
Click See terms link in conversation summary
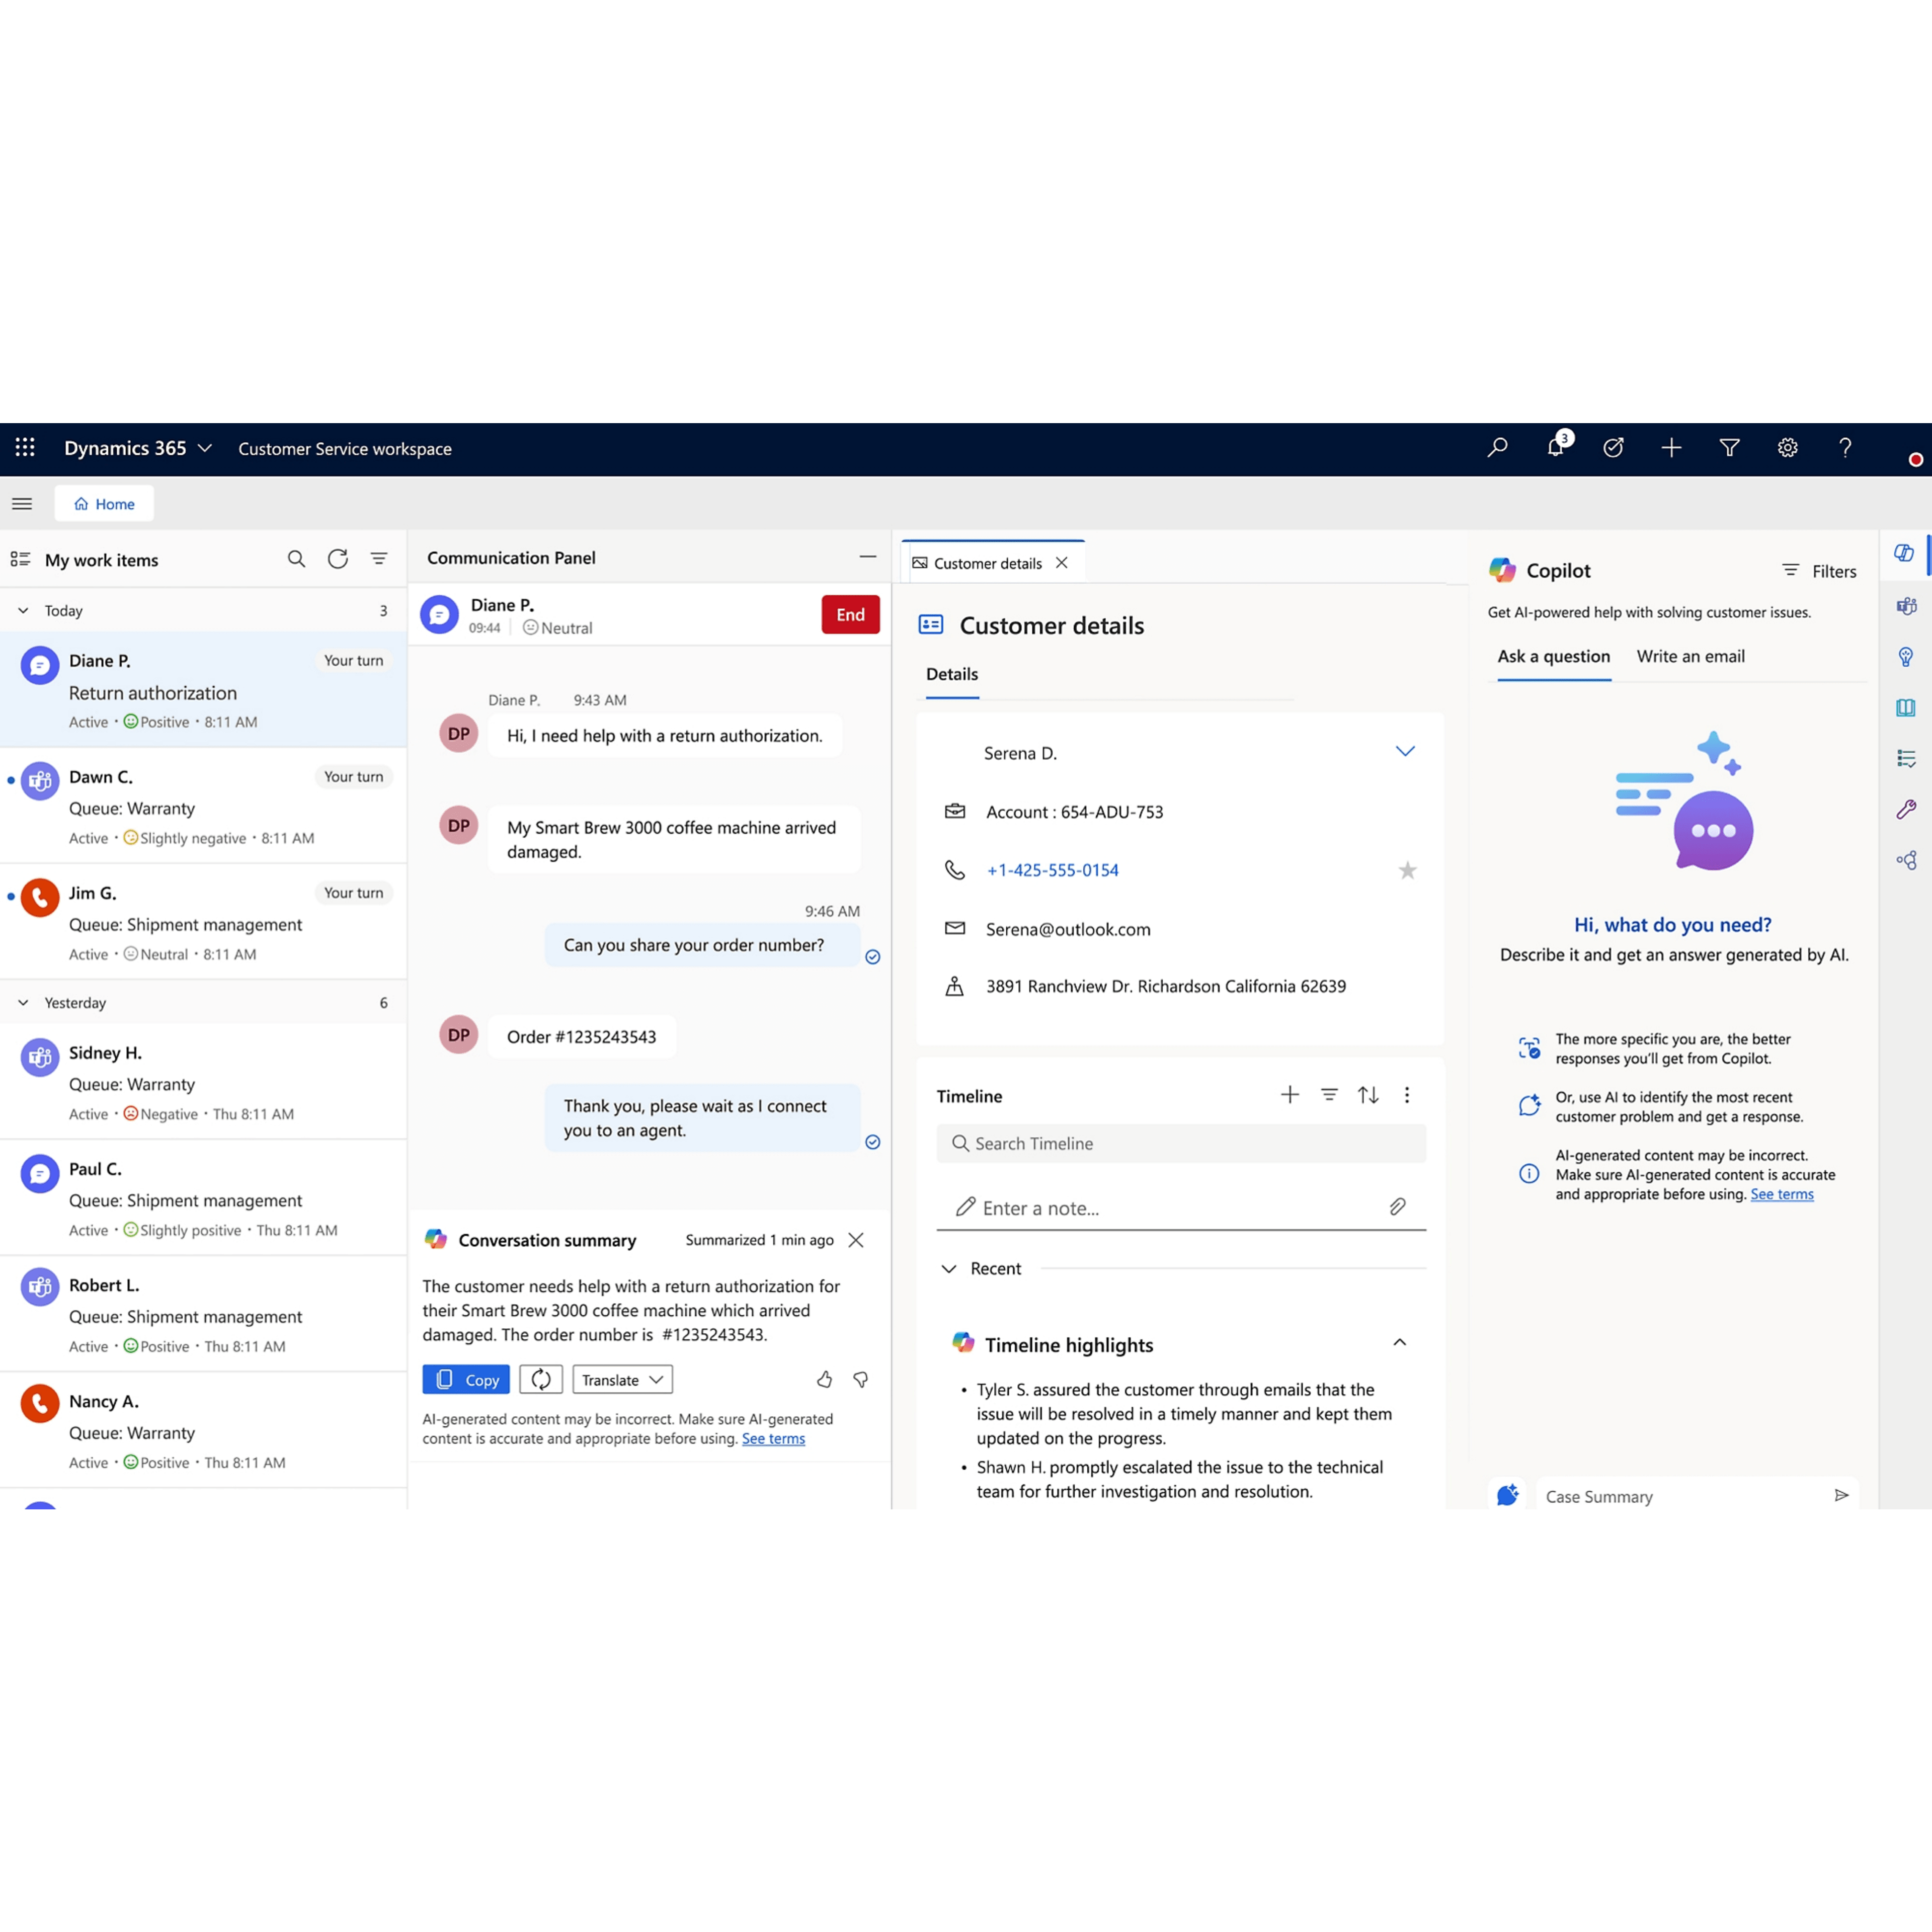click(773, 1439)
